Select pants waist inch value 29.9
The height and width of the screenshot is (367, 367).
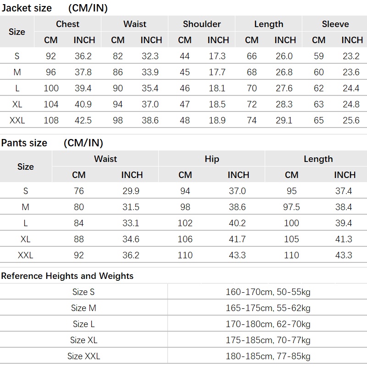pos(131,191)
